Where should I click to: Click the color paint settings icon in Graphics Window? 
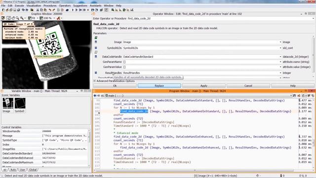click(58, 18)
